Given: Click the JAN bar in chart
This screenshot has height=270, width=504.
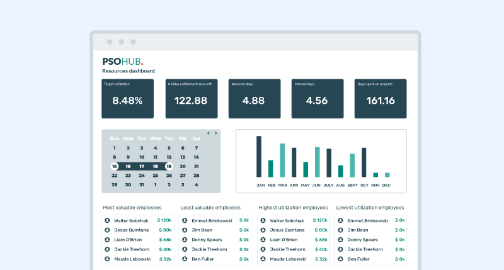Looking at the screenshot, I should (259, 156).
